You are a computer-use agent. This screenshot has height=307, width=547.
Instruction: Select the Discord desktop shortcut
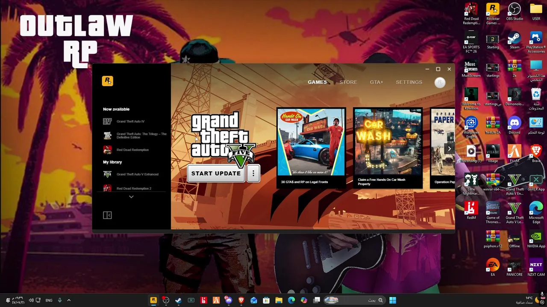[515, 126]
